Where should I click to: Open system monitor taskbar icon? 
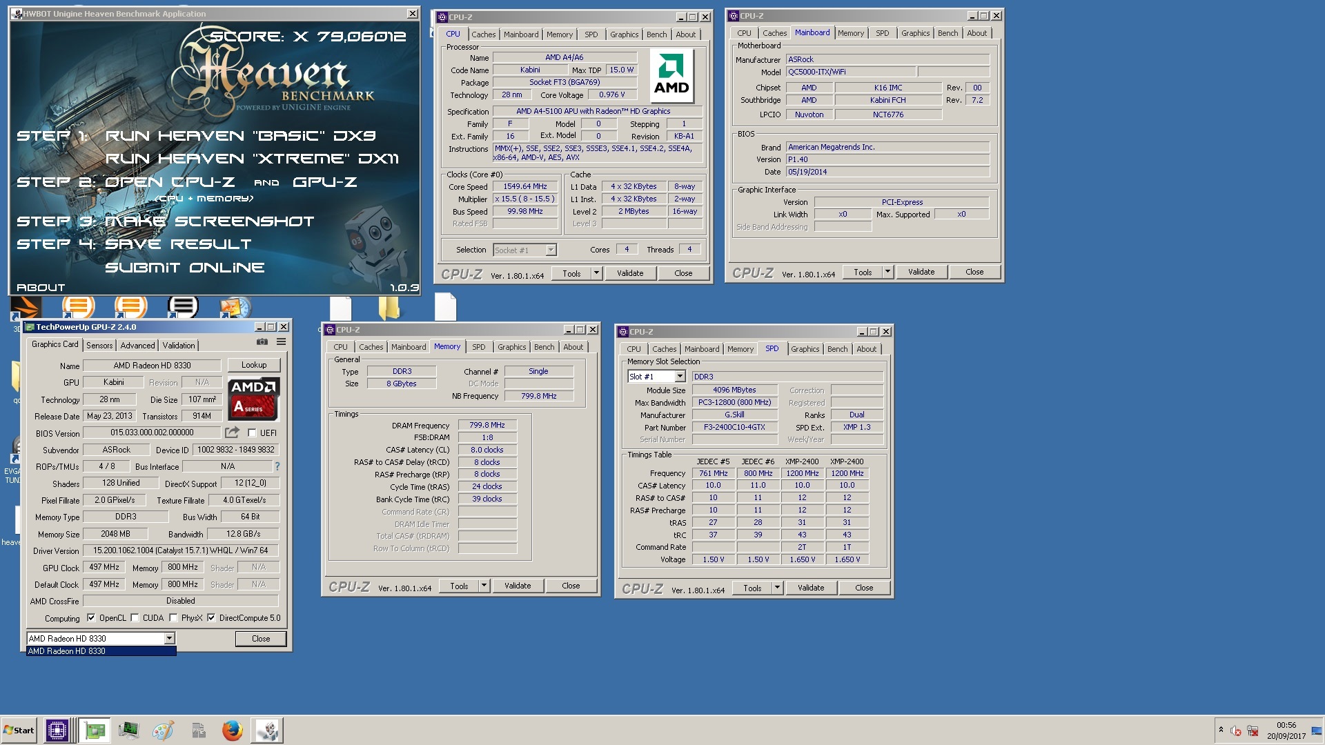pyautogui.click(x=128, y=731)
